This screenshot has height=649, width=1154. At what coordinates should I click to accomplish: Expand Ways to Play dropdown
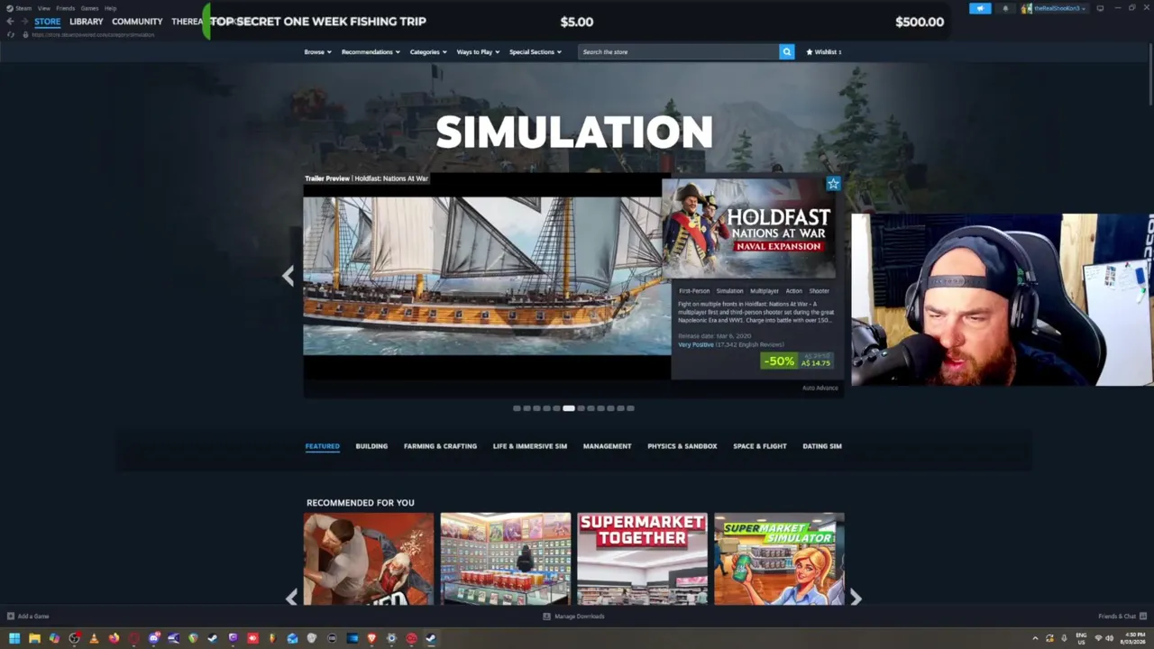coord(478,51)
